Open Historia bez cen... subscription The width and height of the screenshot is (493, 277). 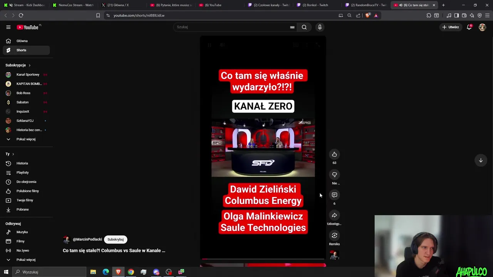26,130
